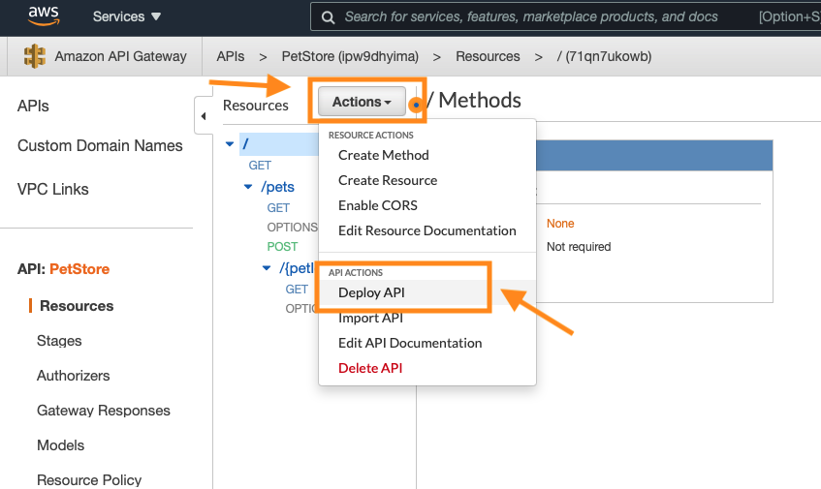Image resolution: width=821 pixels, height=489 pixels.
Task: Collapse the sidebar with arrow toggle
Action: click(204, 115)
